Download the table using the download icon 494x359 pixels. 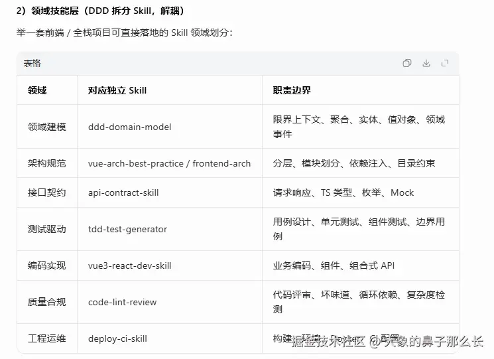coord(426,63)
